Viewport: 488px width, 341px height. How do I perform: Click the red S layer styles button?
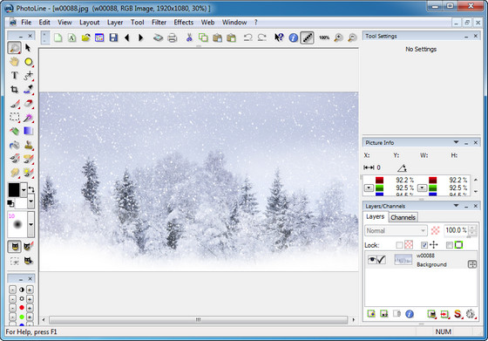point(457,314)
